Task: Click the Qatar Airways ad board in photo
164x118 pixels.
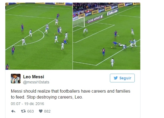Action: [x=94, y=20]
